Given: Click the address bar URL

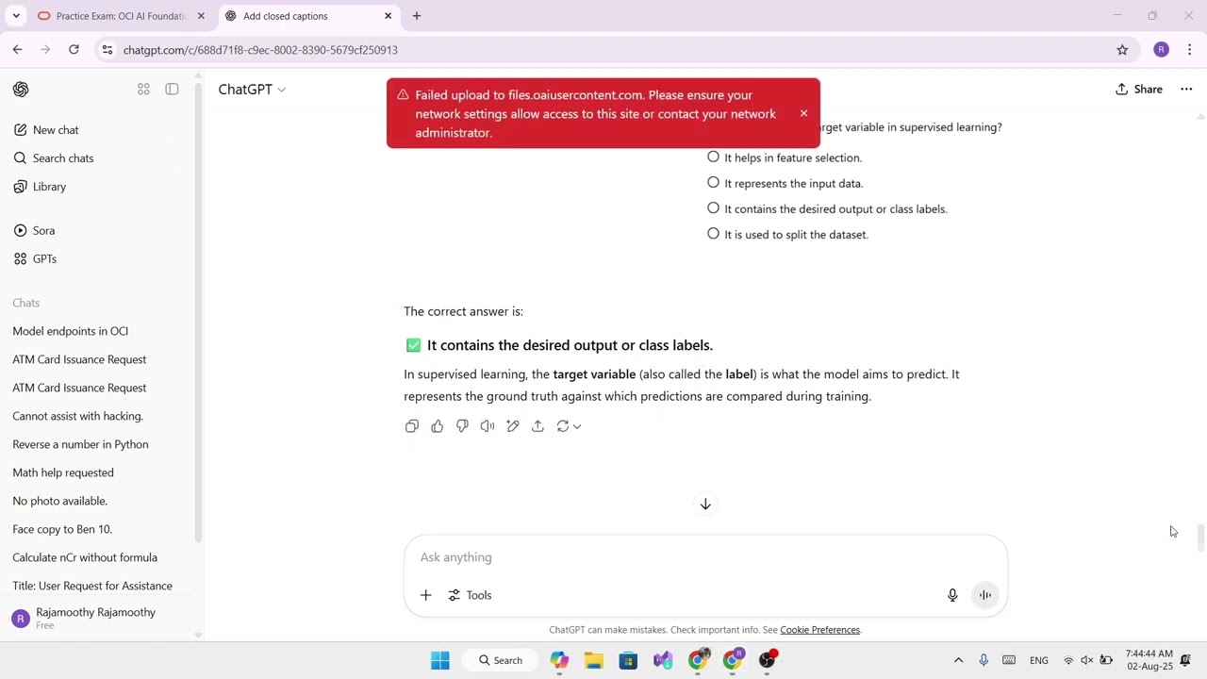Looking at the screenshot, I should tap(260, 50).
